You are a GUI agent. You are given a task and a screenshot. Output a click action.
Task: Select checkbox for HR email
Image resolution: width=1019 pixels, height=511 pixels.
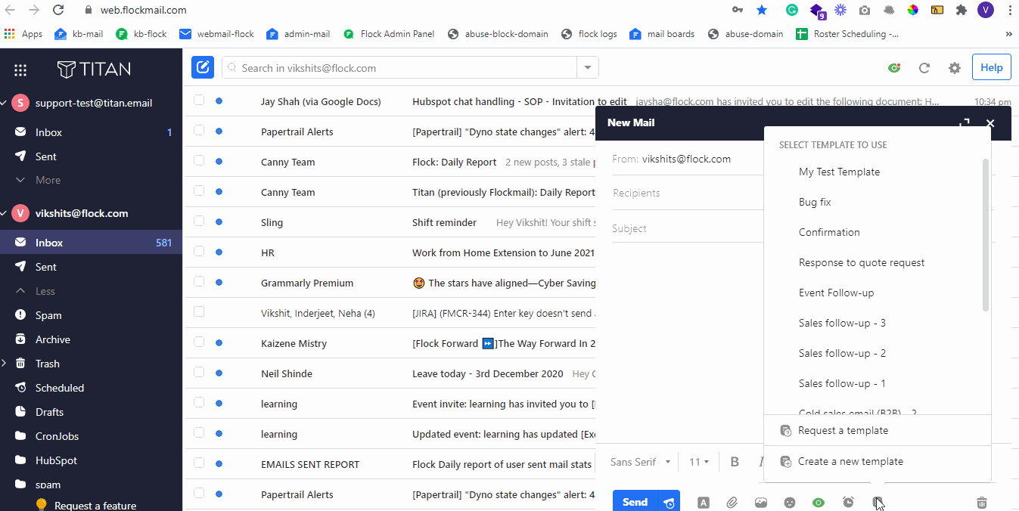199,251
